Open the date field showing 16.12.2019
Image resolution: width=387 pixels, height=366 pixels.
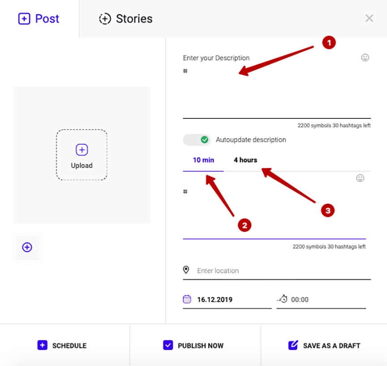(227, 299)
